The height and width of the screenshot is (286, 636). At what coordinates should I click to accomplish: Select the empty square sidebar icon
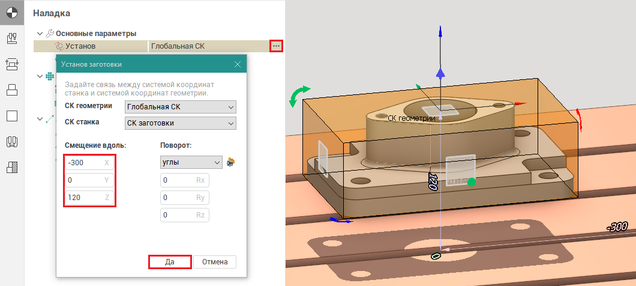pos(12,116)
